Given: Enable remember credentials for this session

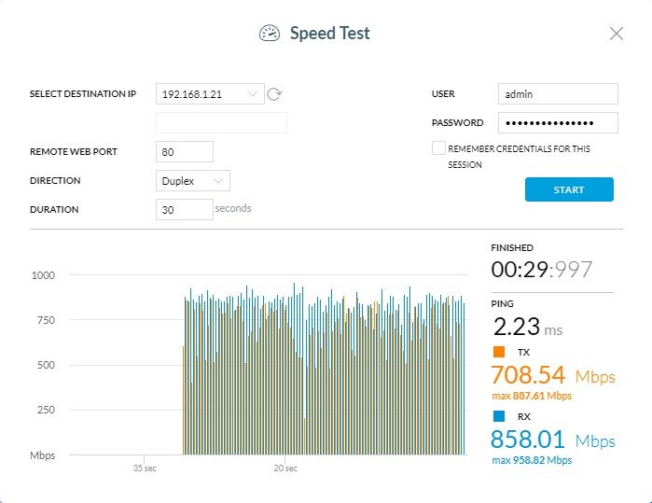Looking at the screenshot, I should [437, 148].
